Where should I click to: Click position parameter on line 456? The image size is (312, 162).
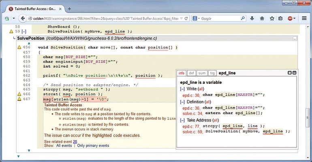tap(158, 47)
